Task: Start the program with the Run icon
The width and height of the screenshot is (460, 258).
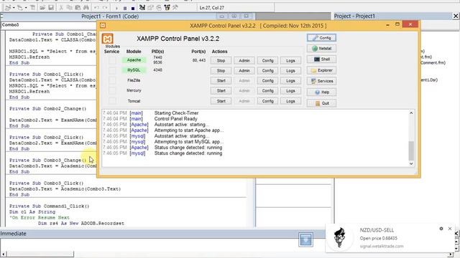Action: point(116,8)
